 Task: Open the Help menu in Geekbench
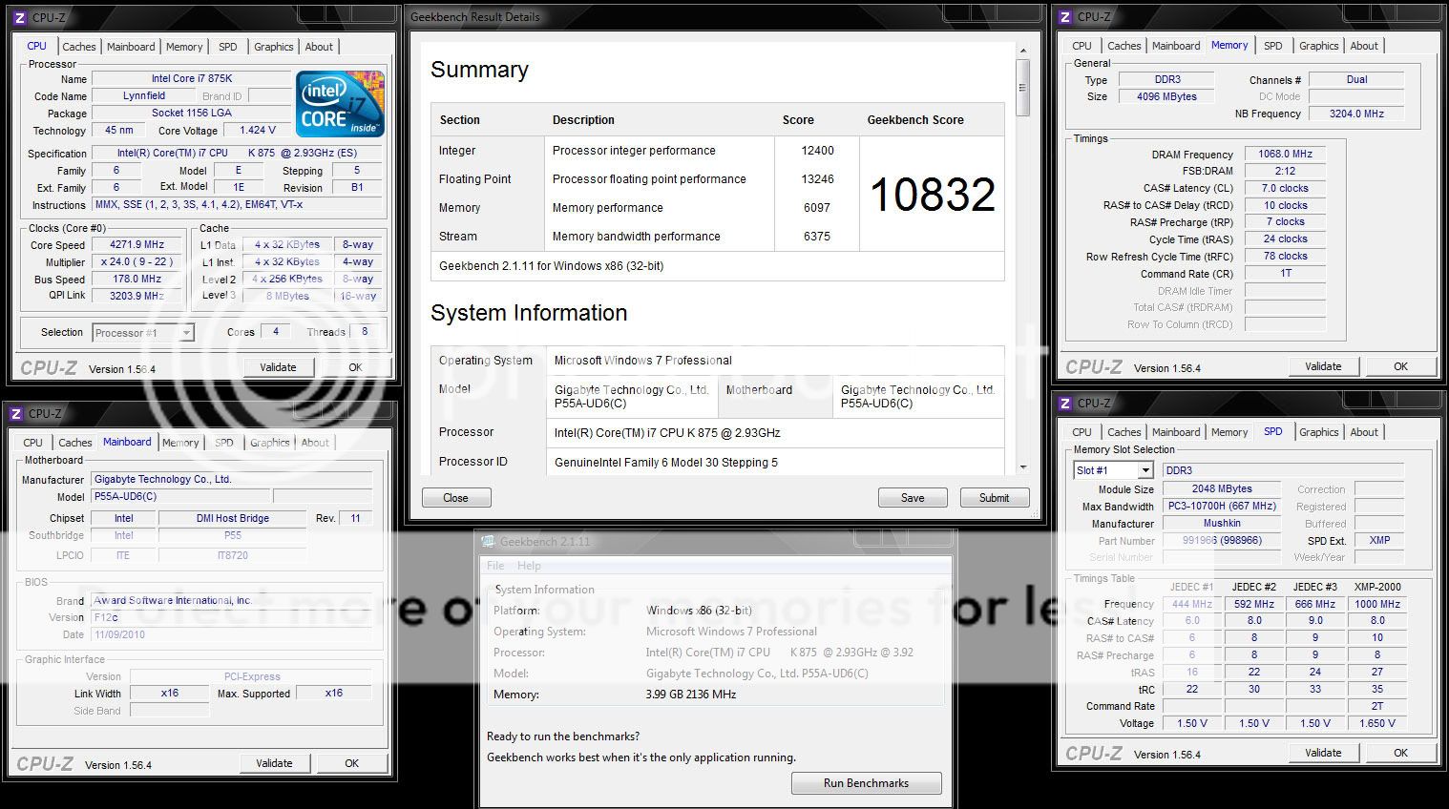coord(529,566)
